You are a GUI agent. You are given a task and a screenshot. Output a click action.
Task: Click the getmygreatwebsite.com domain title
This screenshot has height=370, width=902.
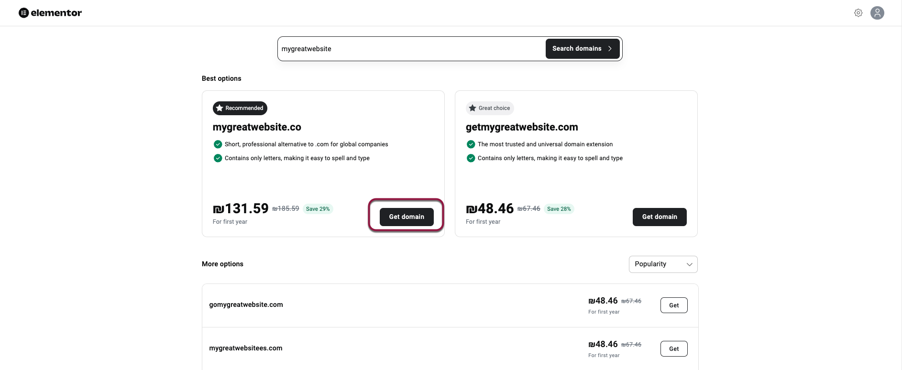tap(522, 127)
